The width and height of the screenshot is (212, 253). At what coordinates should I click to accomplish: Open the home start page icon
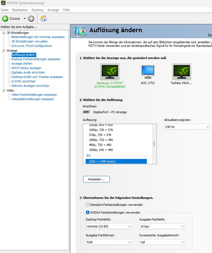pos(43,19)
